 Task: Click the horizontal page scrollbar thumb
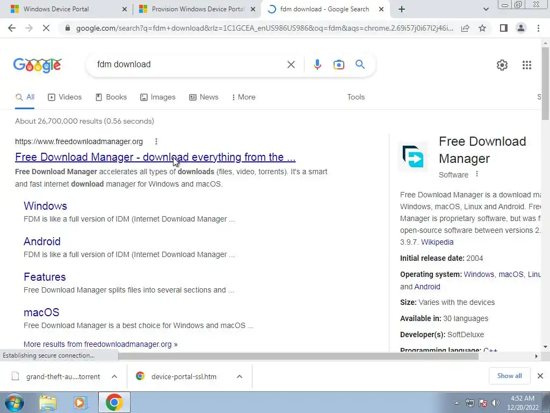298,356
